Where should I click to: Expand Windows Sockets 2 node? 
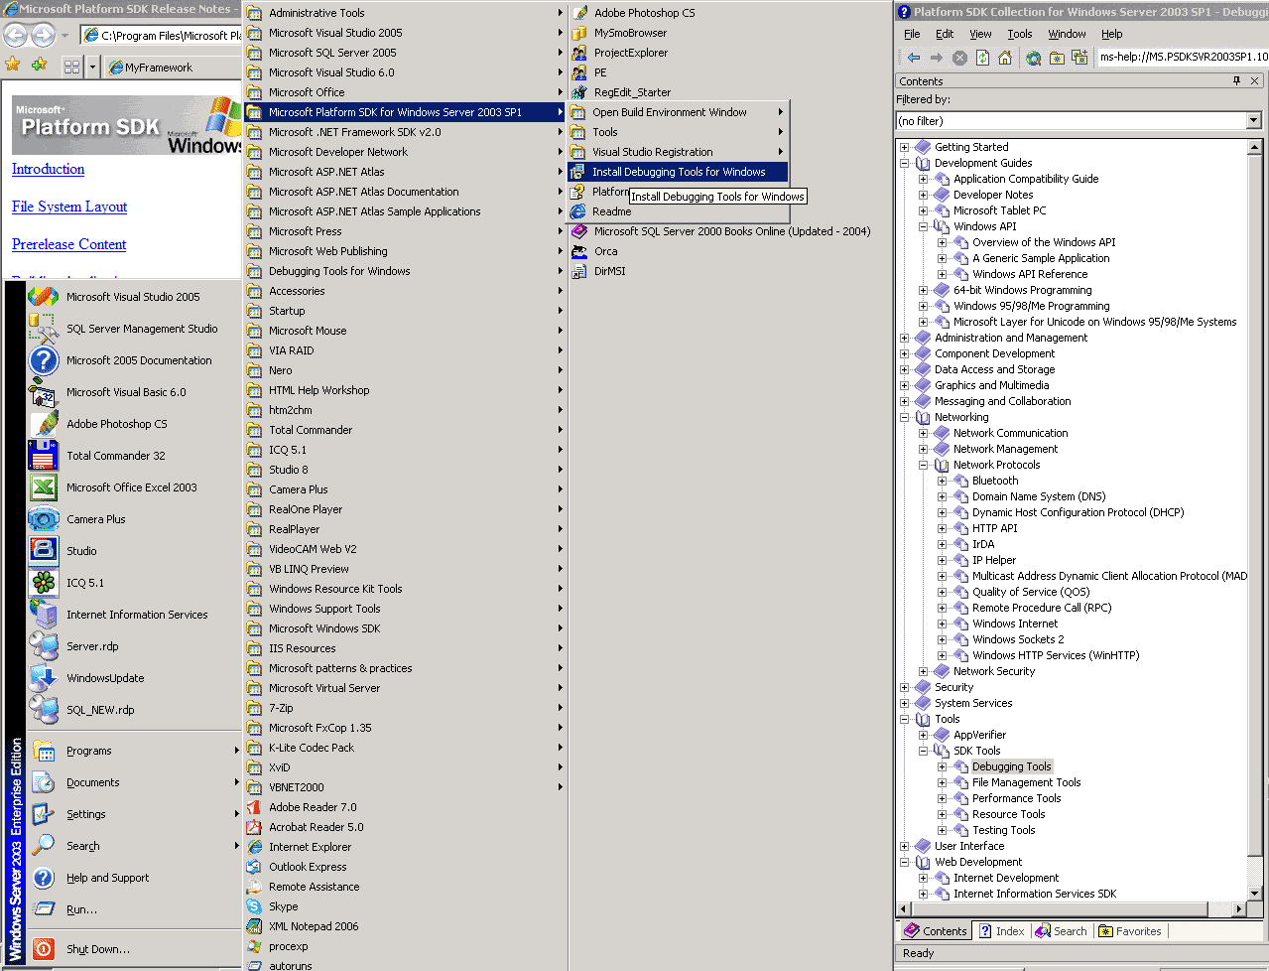[943, 639]
